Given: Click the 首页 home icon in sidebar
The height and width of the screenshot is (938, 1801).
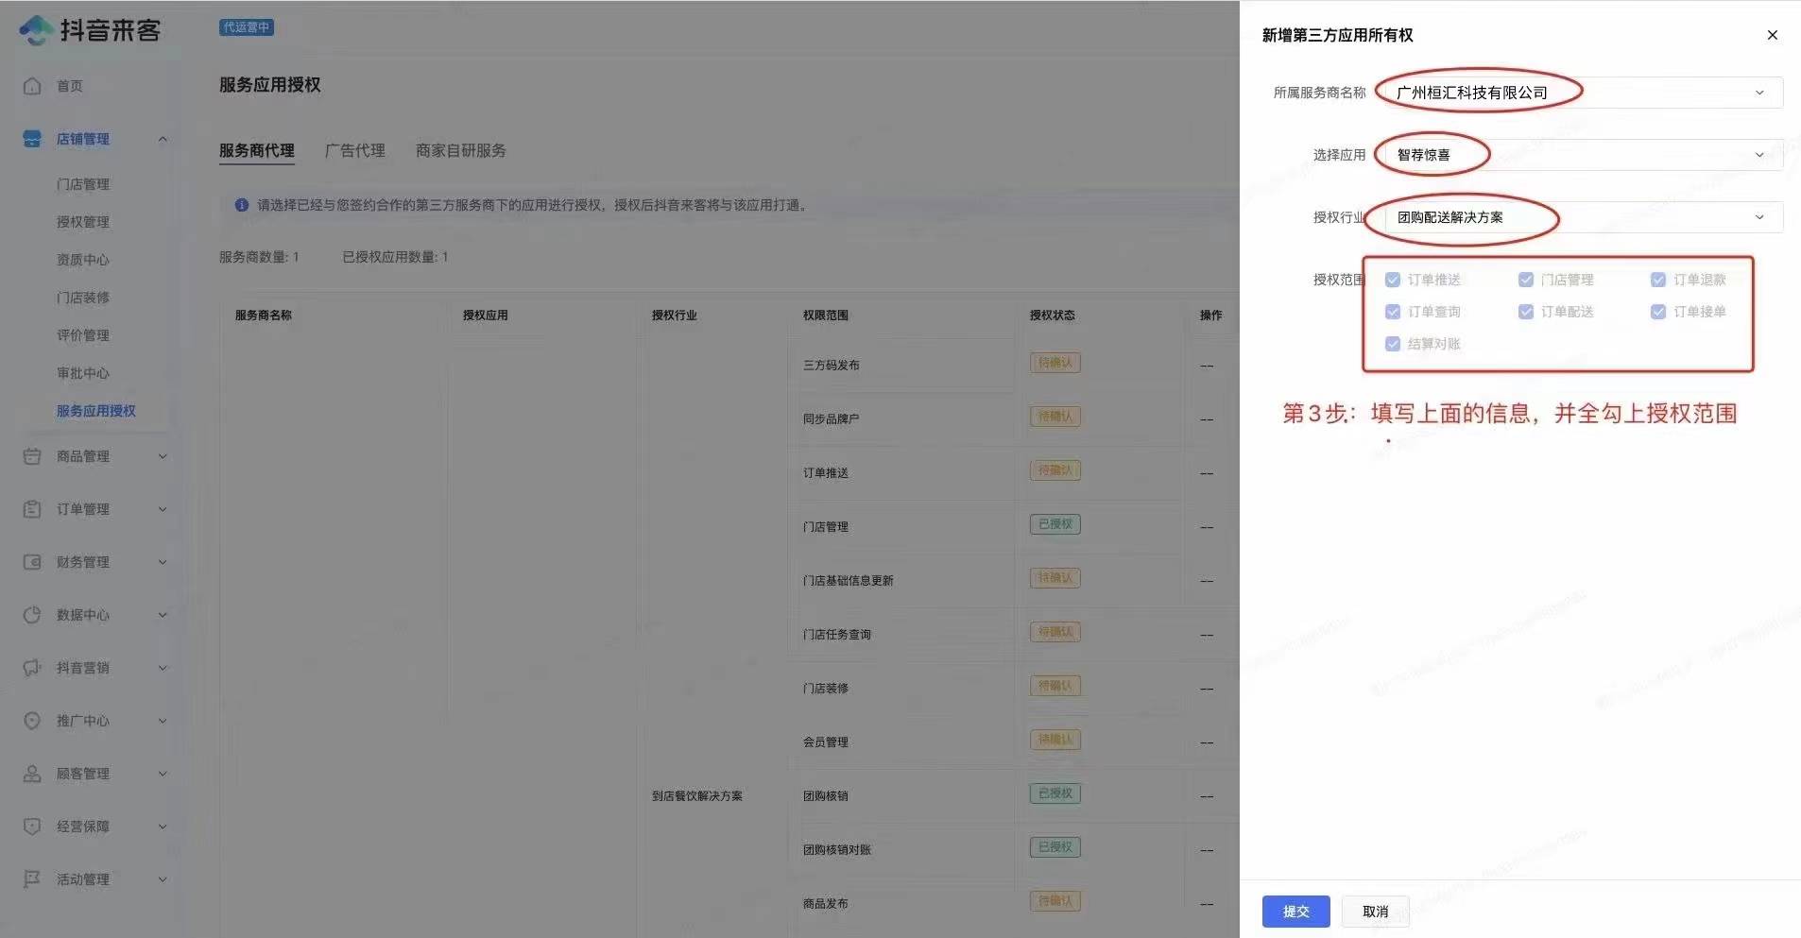Looking at the screenshot, I should [x=32, y=86].
